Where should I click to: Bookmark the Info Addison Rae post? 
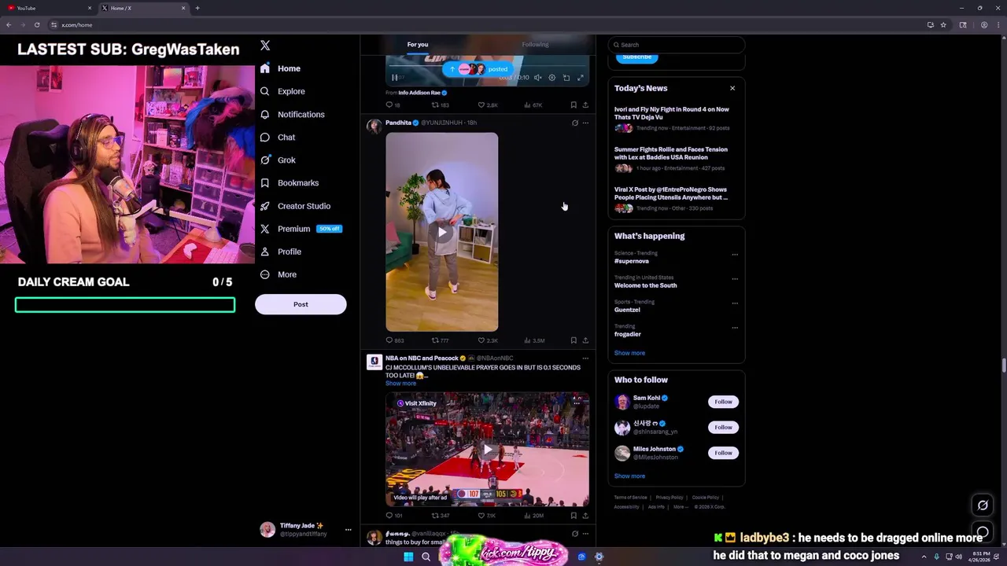point(574,105)
